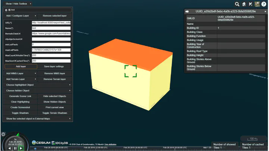The image size is (269, 151).
Task: Open the Choose highlighted Object dropdown
Action: pos(38,85)
